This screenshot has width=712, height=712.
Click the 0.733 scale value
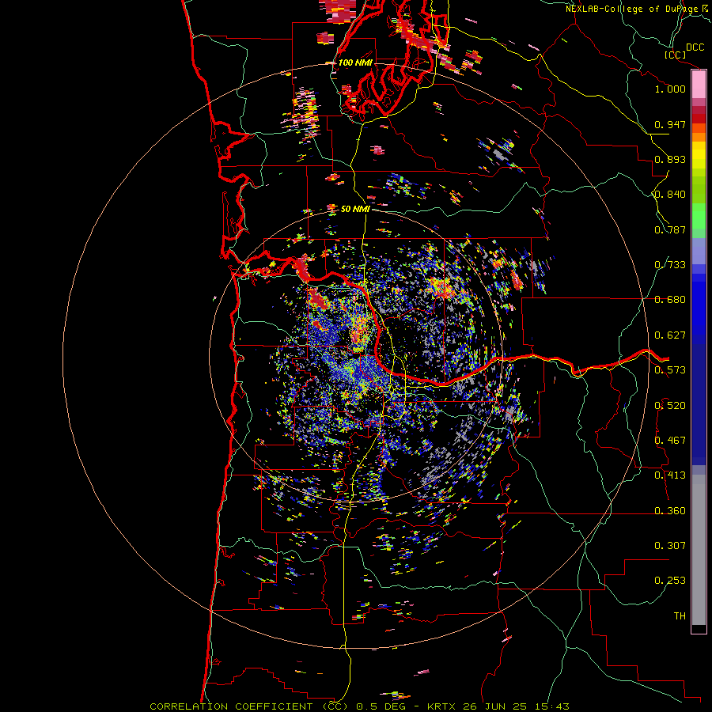click(x=670, y=265)
